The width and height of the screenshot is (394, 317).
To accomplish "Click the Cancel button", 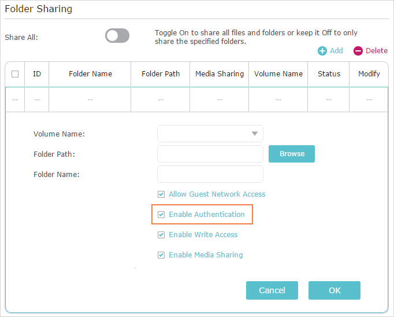I will coord(272,290).
